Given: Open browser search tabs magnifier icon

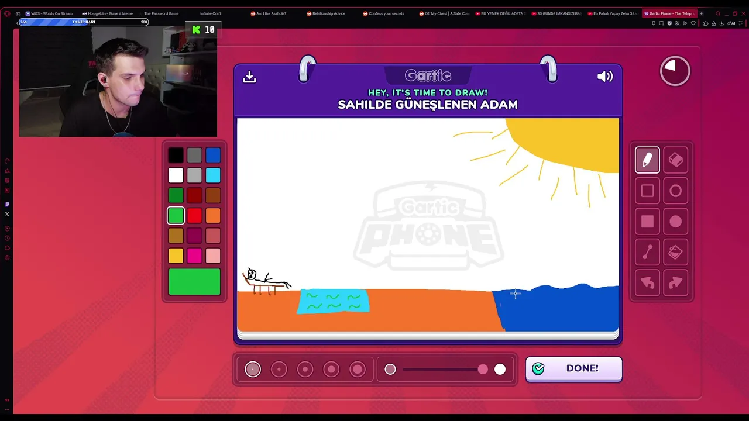Looking at the screenshot, I should point(718,13).
